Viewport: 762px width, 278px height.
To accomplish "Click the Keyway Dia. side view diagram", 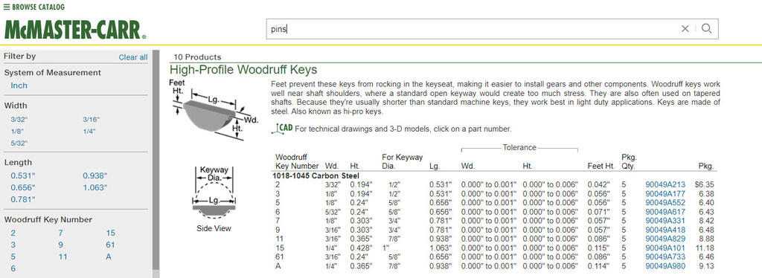I will [214, 199].
